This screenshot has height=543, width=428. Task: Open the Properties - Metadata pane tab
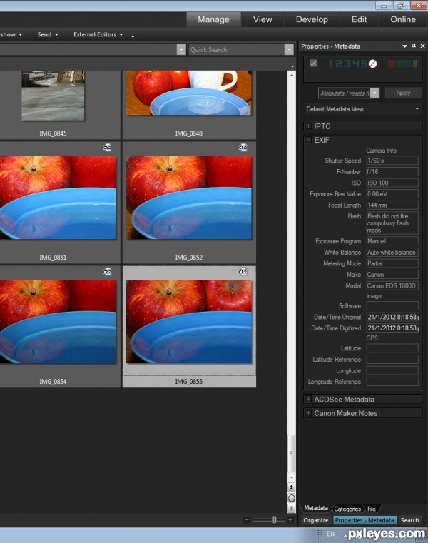click(365, 520)
